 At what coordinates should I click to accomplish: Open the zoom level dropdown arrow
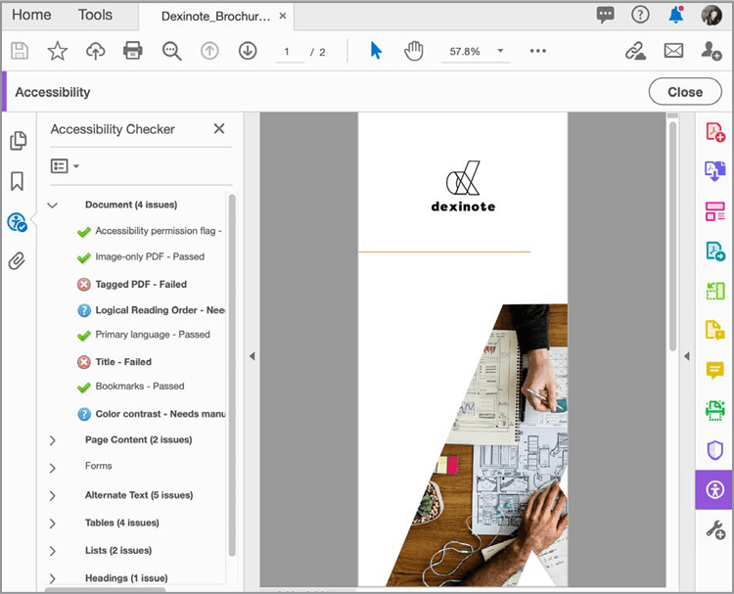click(x=500, y=51)
